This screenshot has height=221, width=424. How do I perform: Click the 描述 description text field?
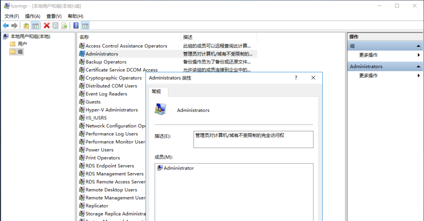(253, 139)
